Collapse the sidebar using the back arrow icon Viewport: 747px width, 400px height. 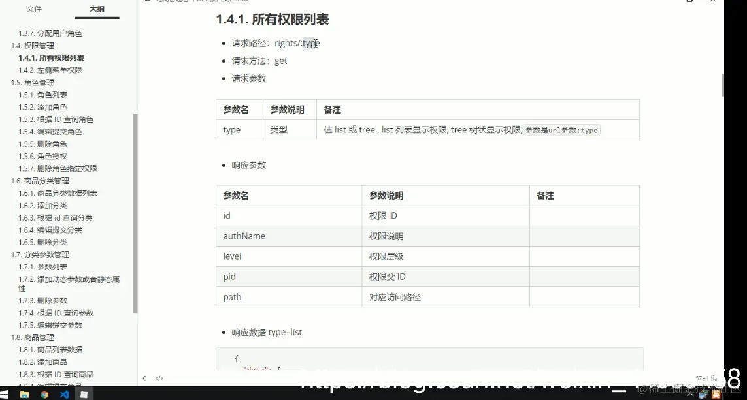click(x=144, y=378)
